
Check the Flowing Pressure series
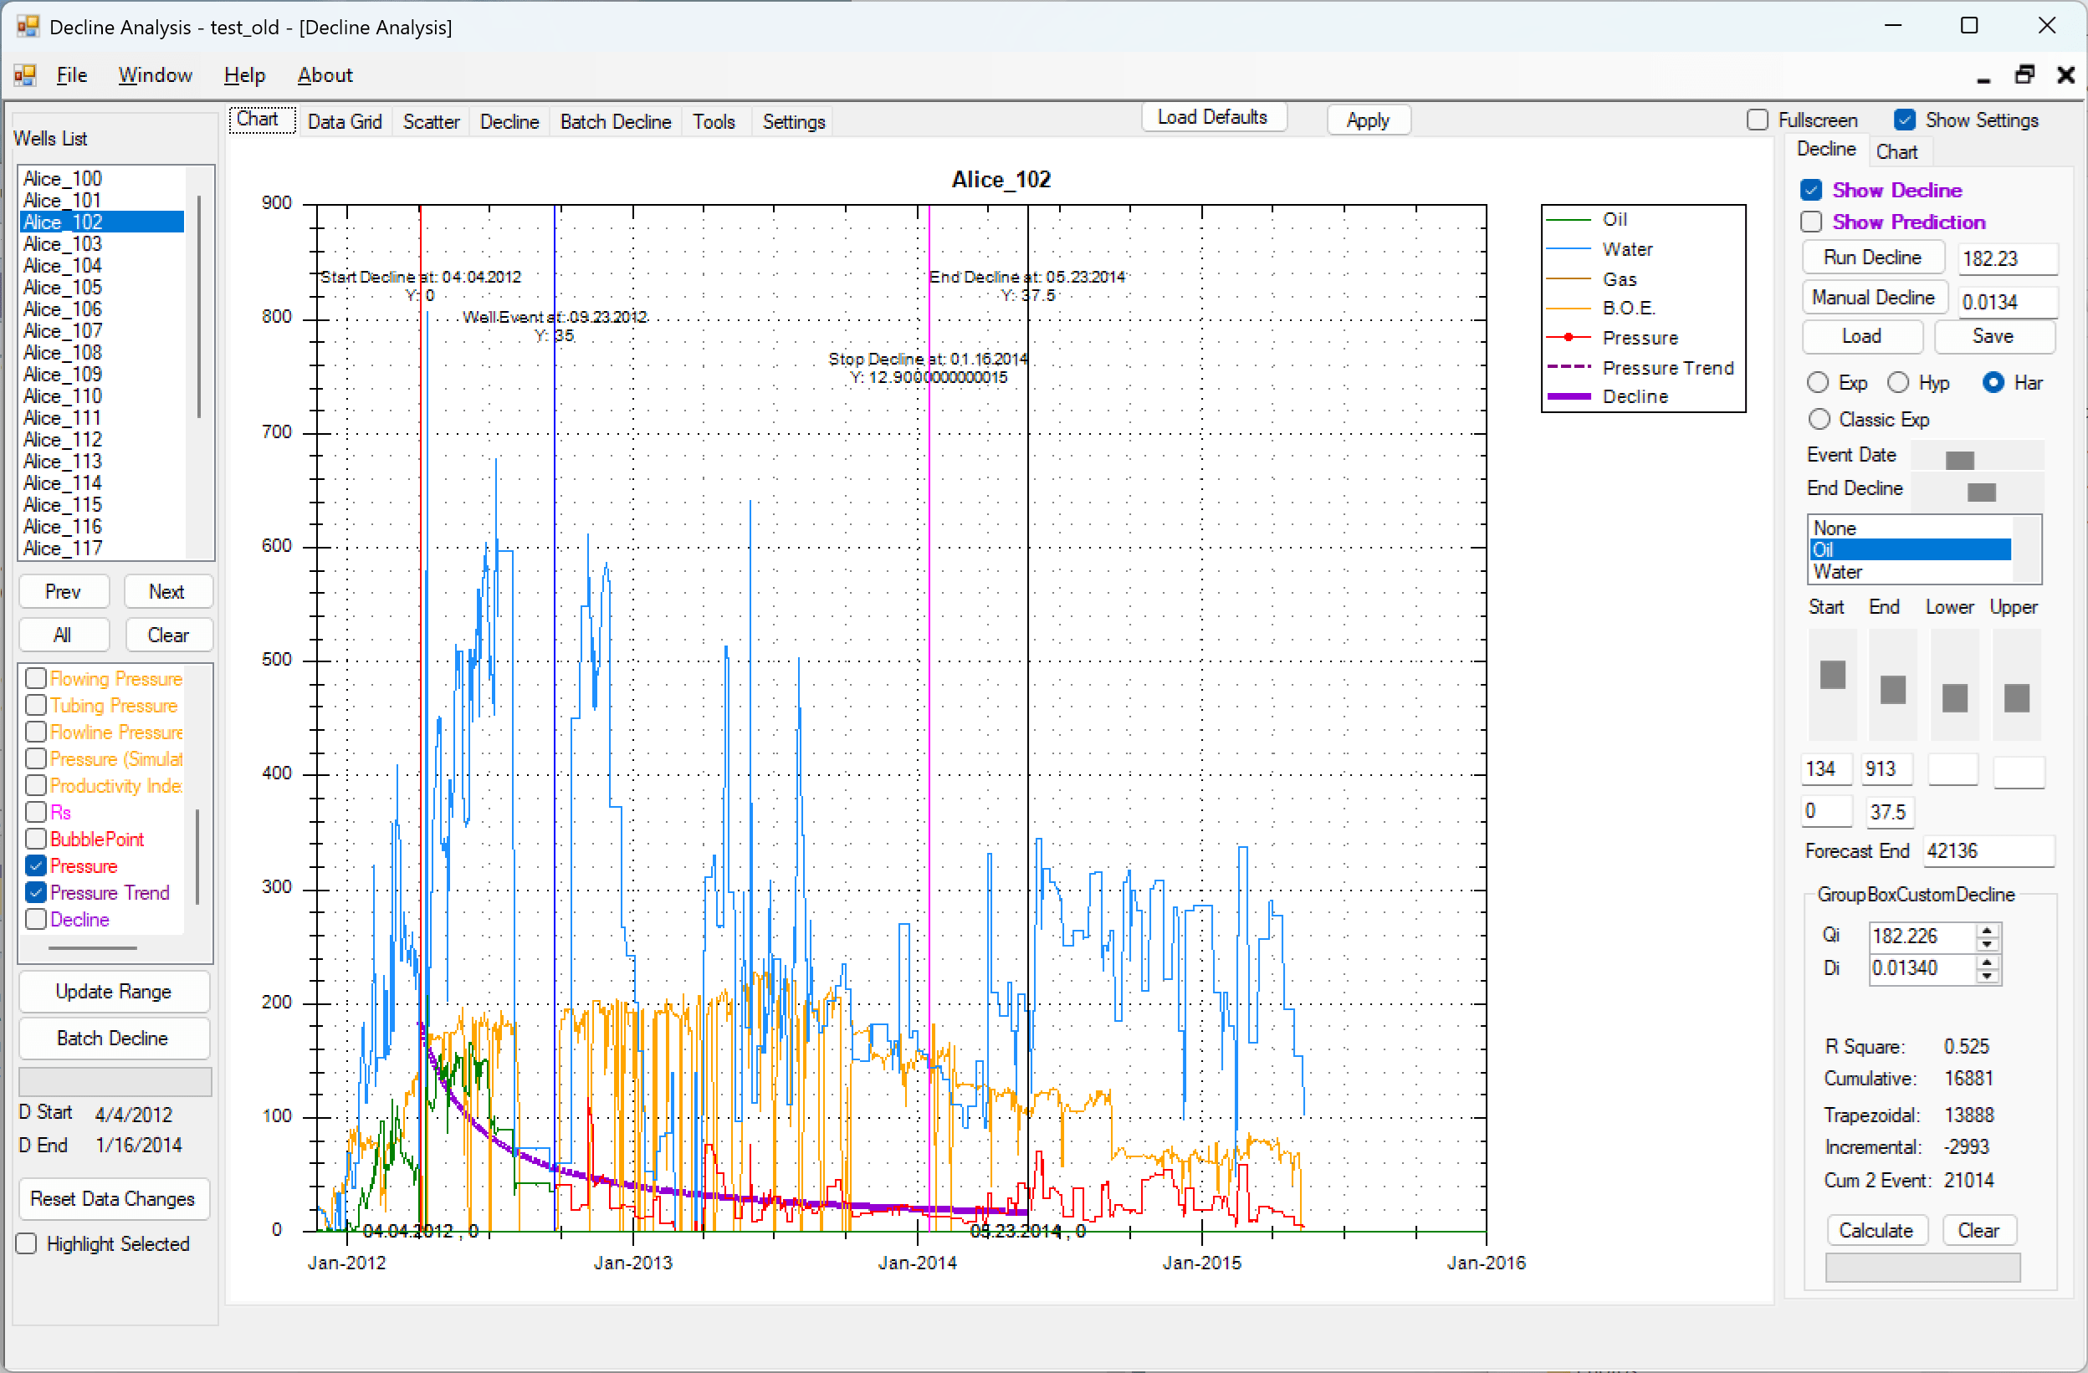(x=36, y=679)
